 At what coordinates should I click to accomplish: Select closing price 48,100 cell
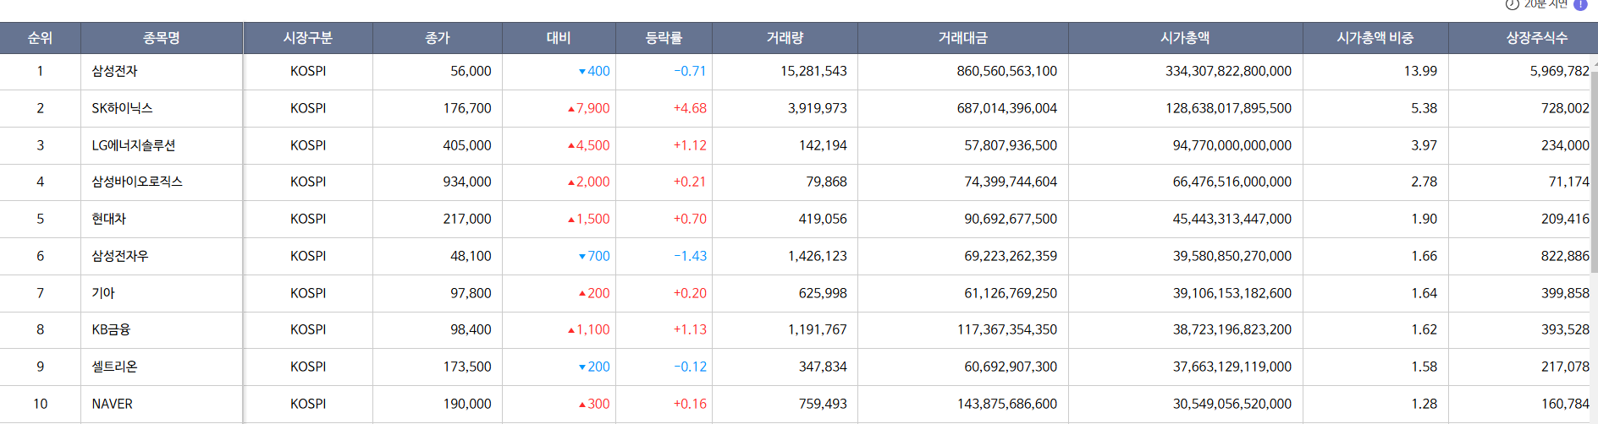471,256
